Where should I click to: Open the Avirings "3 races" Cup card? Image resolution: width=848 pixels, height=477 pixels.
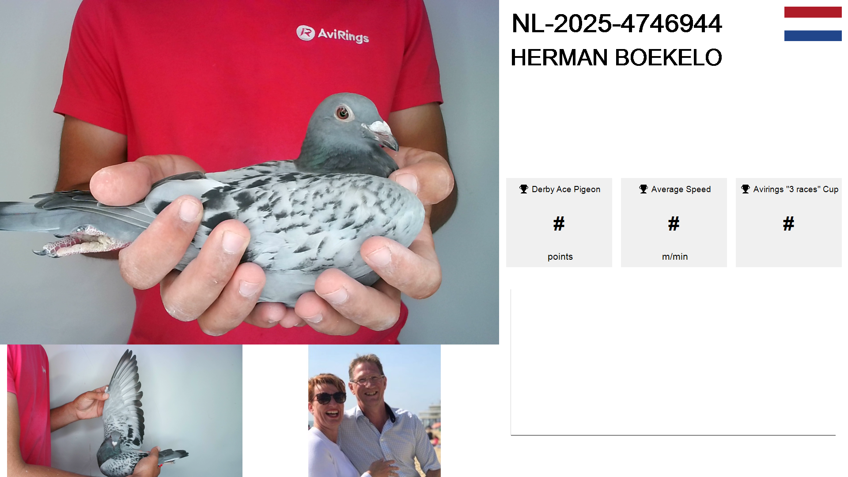789,223
